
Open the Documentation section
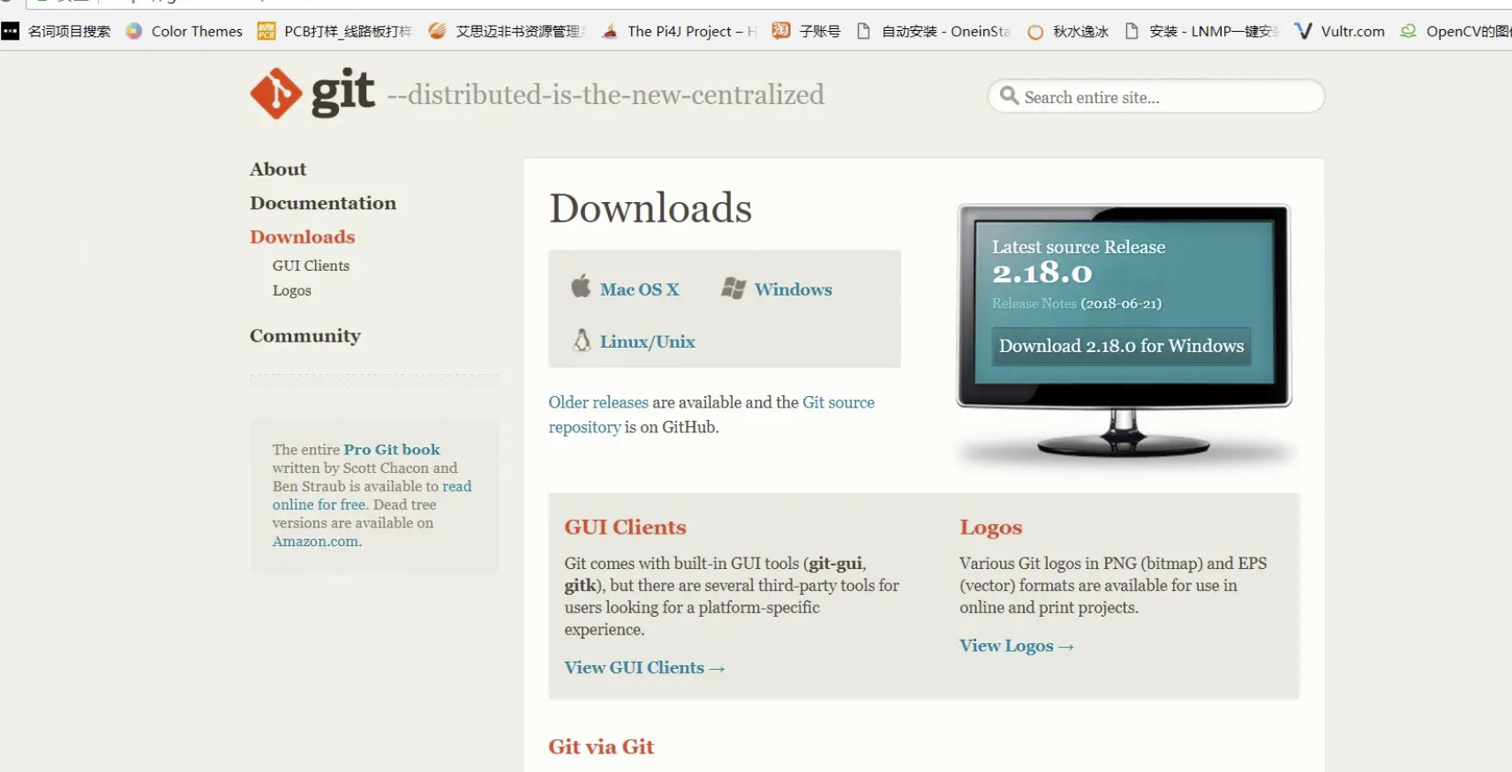click(323, 203)
